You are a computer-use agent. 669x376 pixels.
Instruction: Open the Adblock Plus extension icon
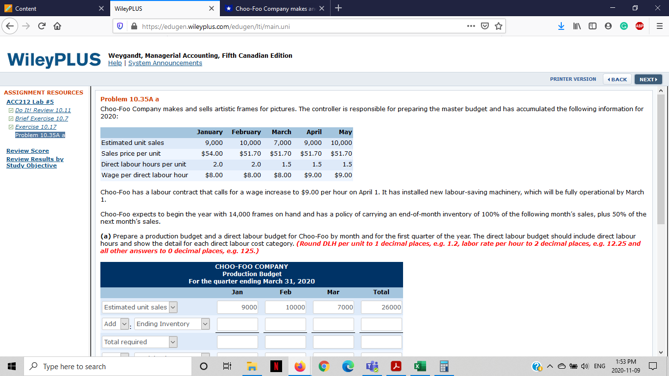(639, 26)
